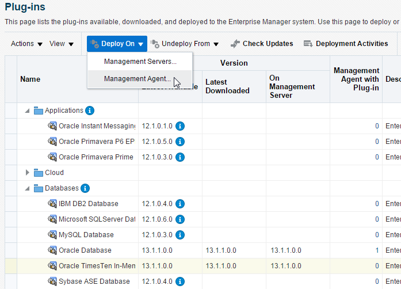
Task: Click the Applications folder icon
Action: point(39,111)
